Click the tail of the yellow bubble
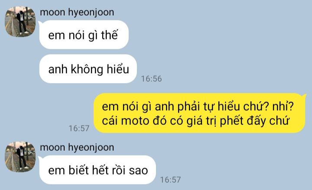Viewport: 312px width, 190px height. click(304, 96)
